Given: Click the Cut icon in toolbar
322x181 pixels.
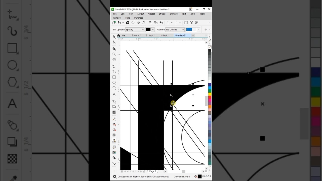Looking at the screenshot, I should pyautogui.click(x=150, y=23).
